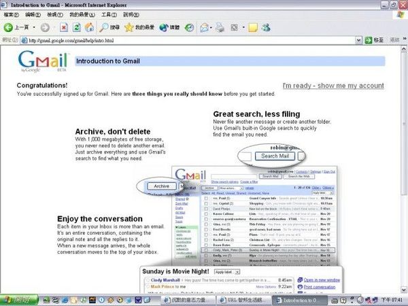Click the magnified Search Mail button illustration
Viewport: 408px width, 306px height.
(275, 156)
